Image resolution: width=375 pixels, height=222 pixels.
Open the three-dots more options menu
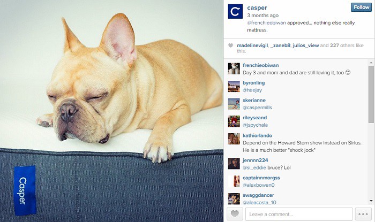click(x=363, y=214)
